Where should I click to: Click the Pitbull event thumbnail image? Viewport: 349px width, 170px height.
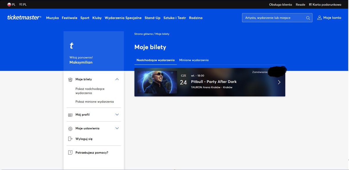click(157, 82)
